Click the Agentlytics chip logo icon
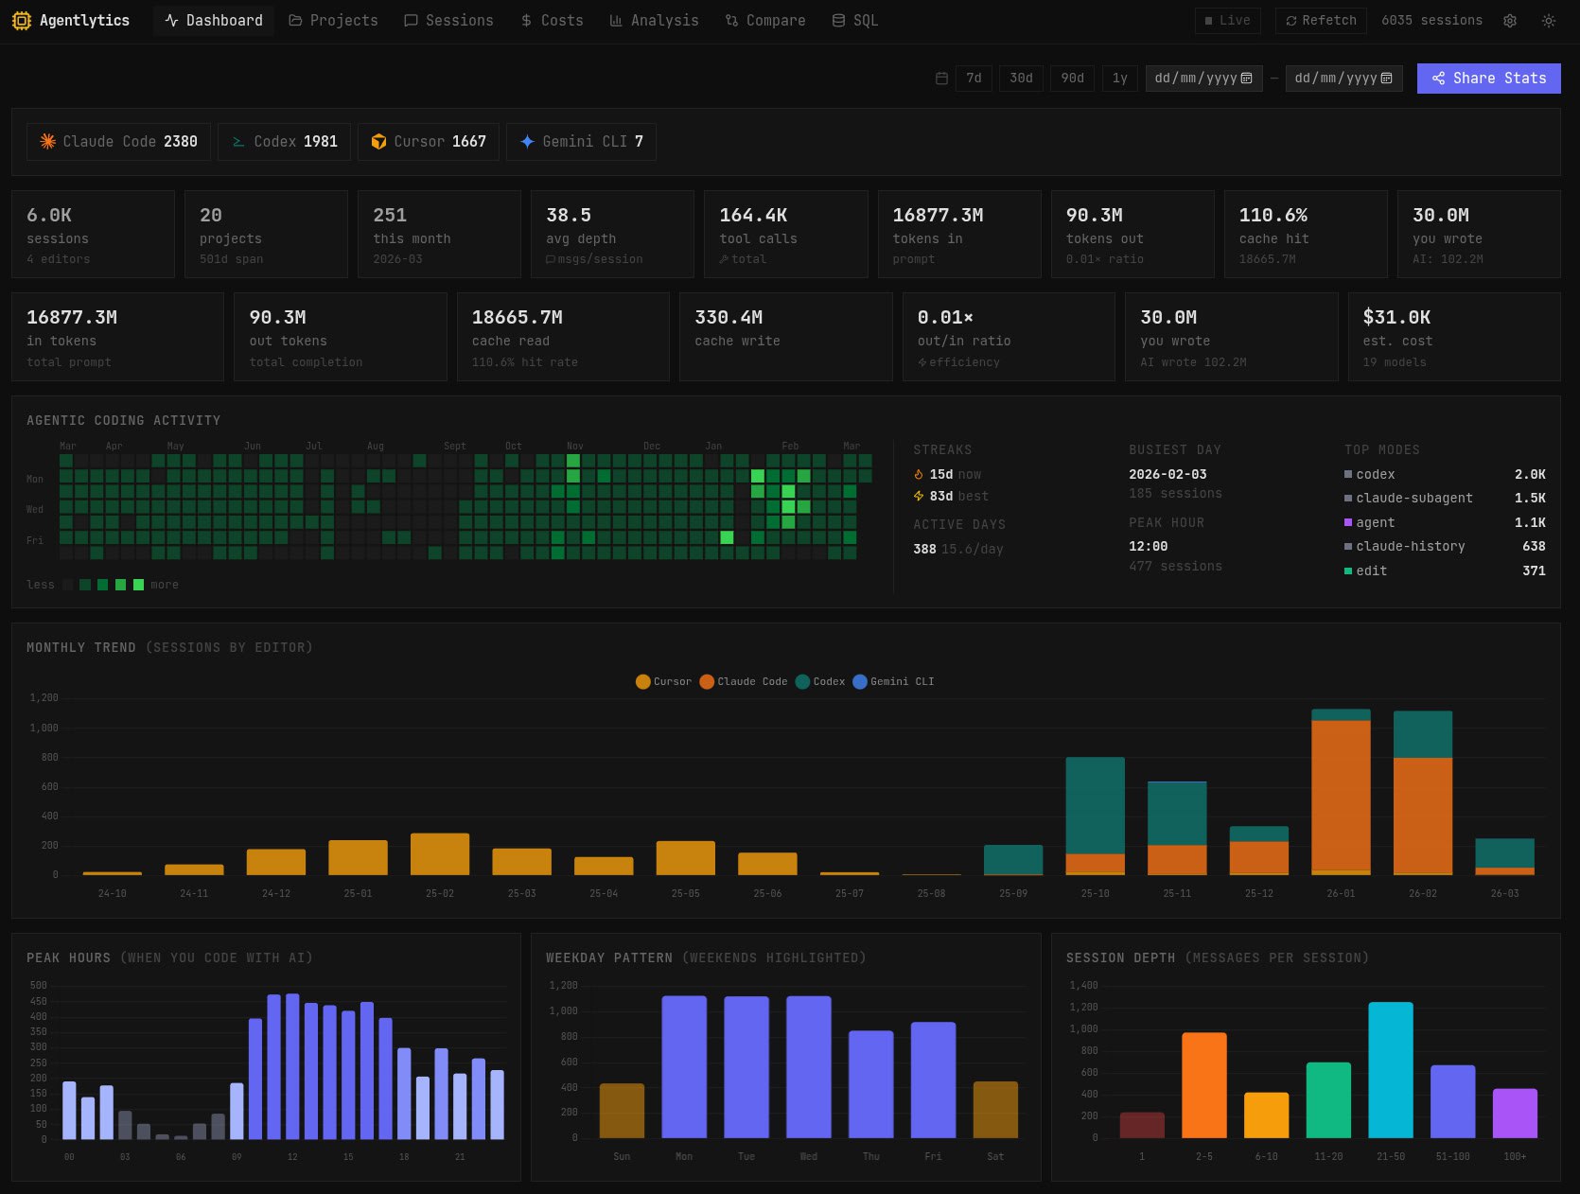 pos(21,21)
